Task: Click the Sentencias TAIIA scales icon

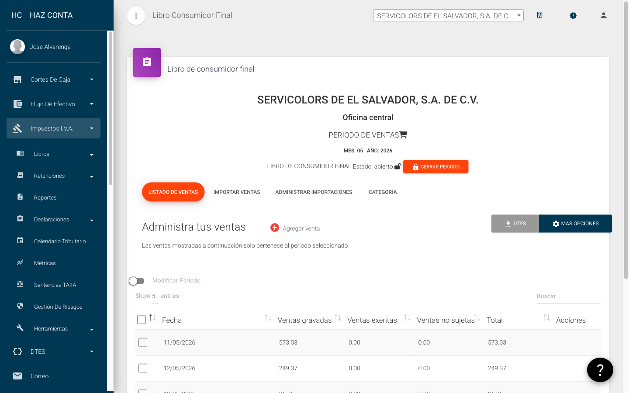Action: point(20,284)
